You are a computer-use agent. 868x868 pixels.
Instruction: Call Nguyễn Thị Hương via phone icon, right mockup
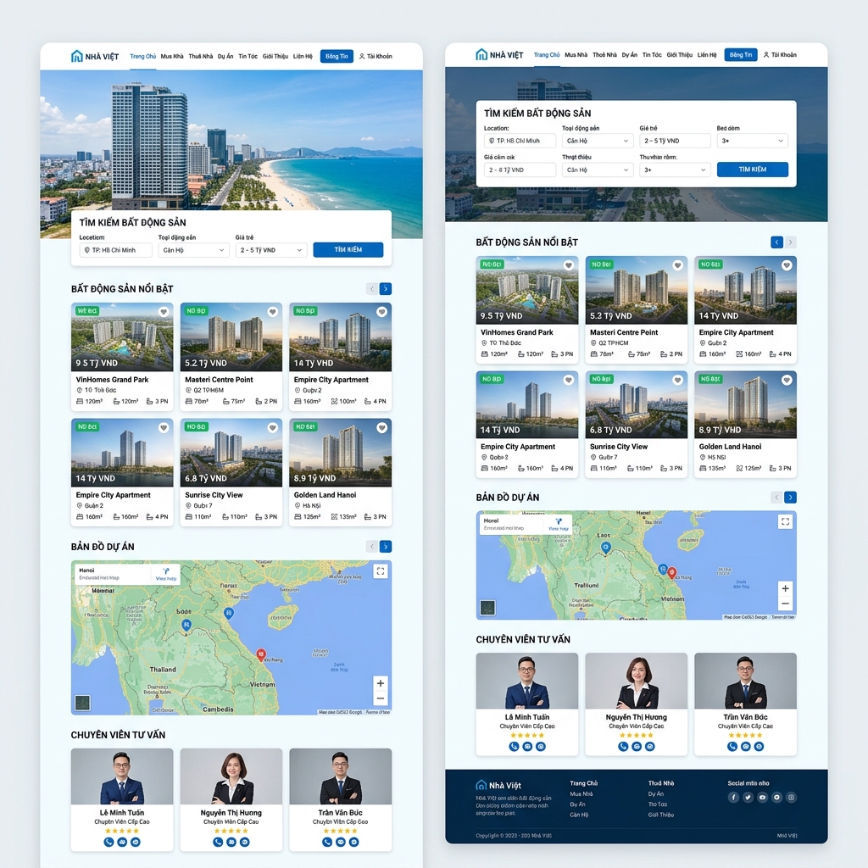(x=623, y=746)
